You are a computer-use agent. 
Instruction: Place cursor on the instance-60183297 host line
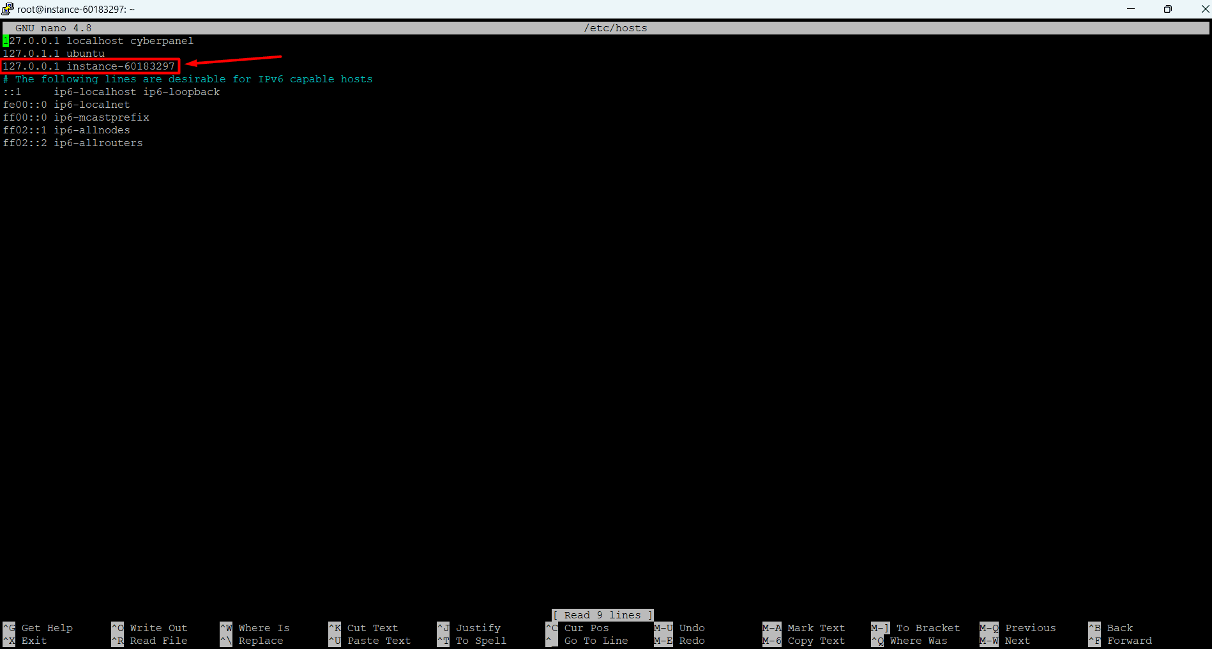(x=89, y=66)
